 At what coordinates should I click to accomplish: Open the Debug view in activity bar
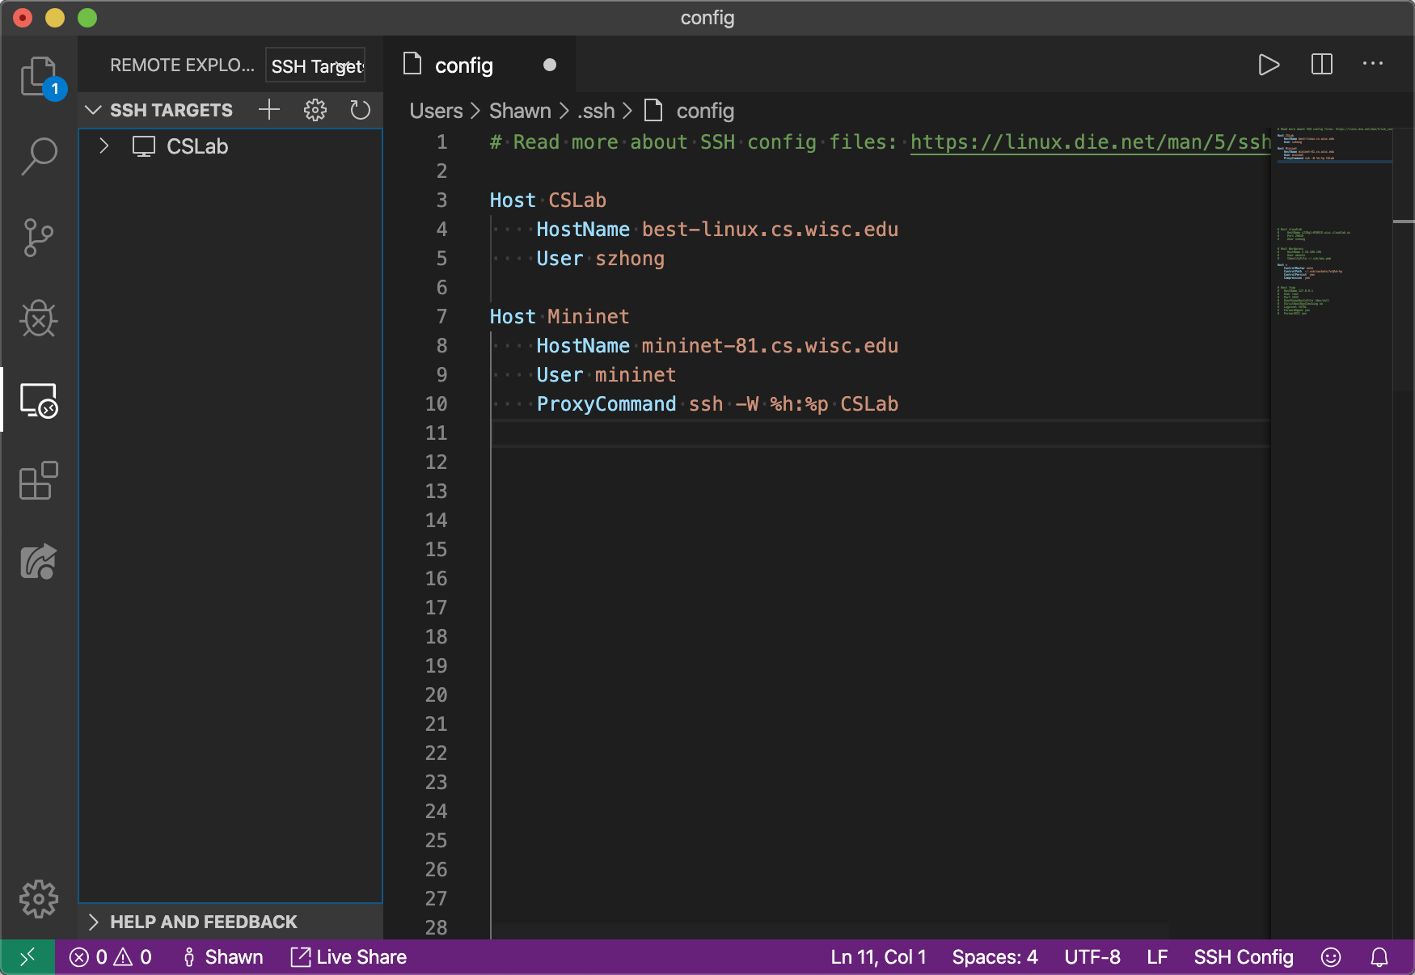(x=38, y=319)
